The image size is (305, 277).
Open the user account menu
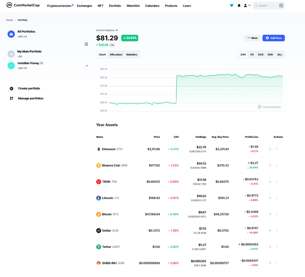(x=247, y=6)
